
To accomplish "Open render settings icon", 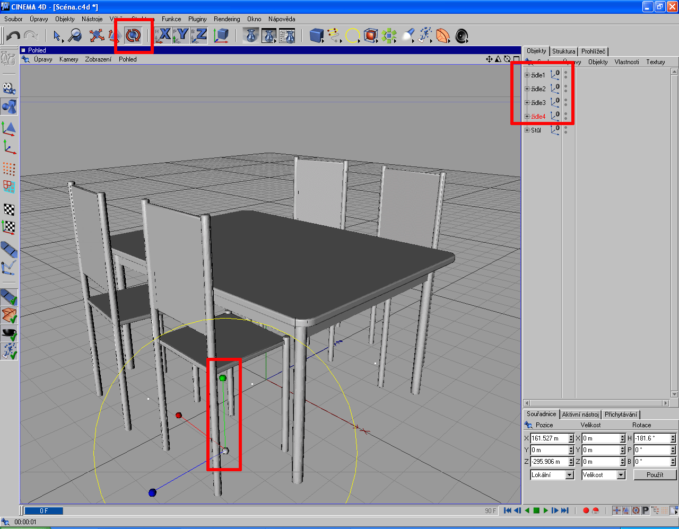I will pyautogui.click(x=287, y=36).
